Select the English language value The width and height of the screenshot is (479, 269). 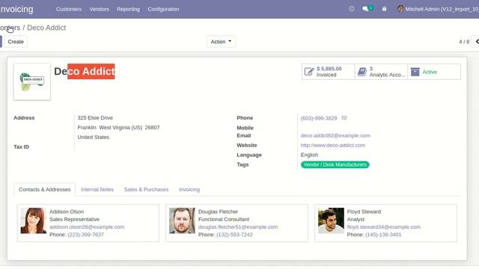309,155
